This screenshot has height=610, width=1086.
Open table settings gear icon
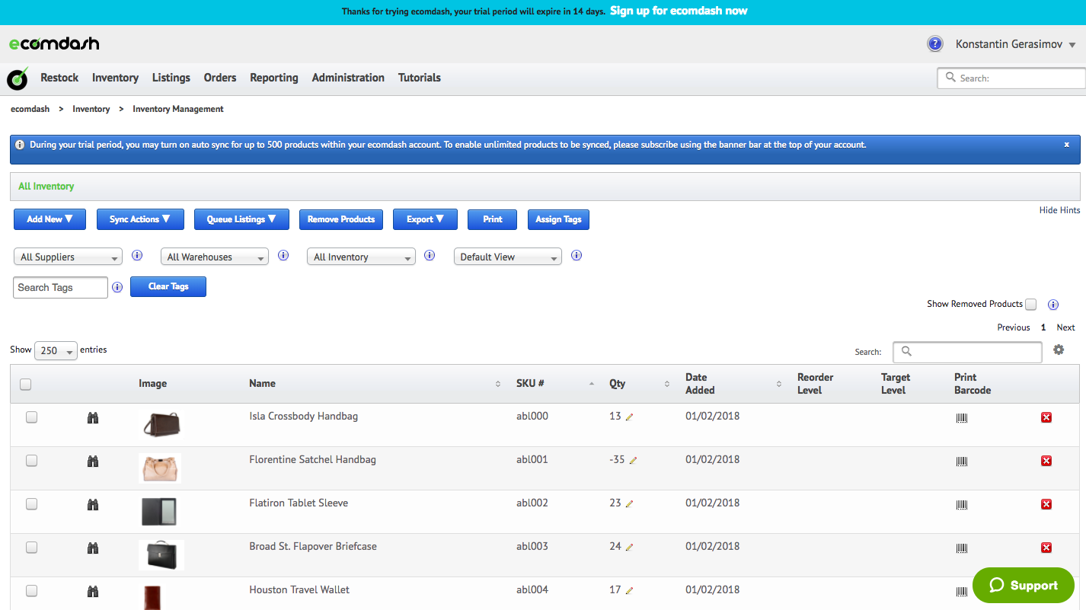coord(1059,350)
